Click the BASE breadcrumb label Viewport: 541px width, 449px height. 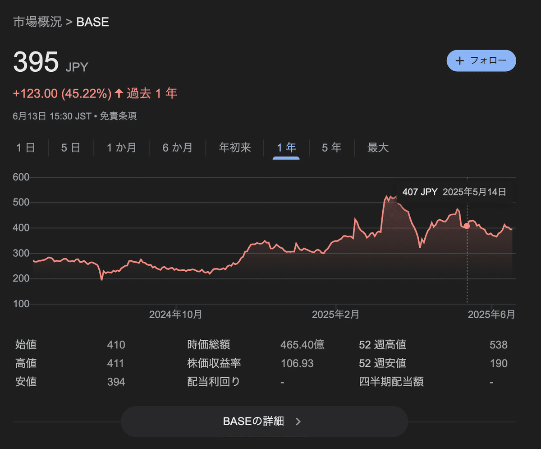click(x=92, y=21)
